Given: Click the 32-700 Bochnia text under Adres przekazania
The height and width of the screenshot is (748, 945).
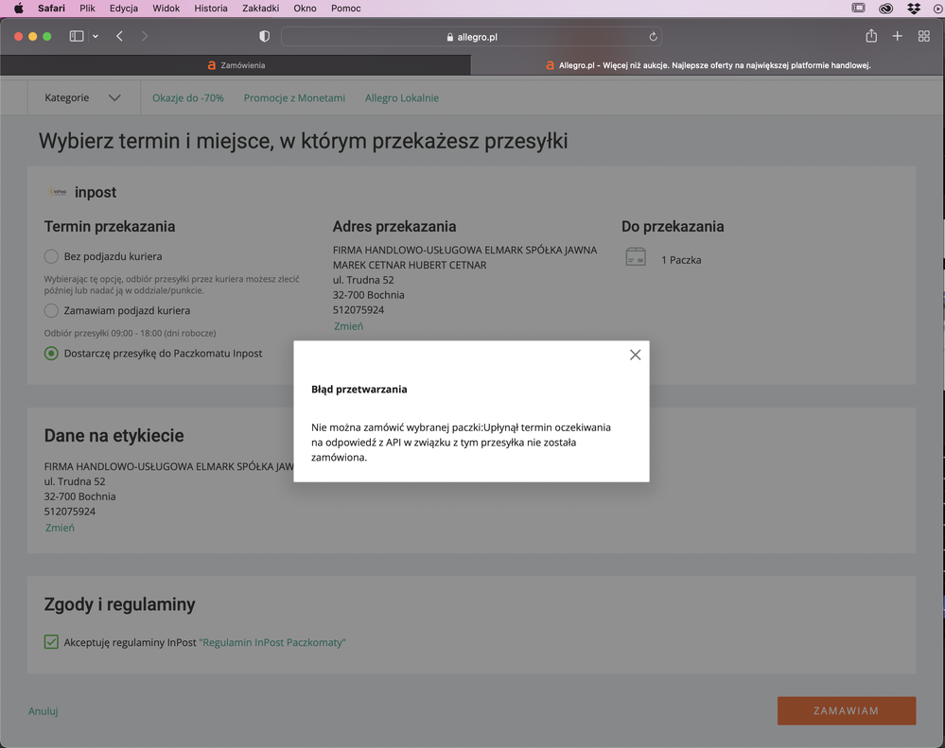Looking at the screenshot, I should (x=369, y=295).
